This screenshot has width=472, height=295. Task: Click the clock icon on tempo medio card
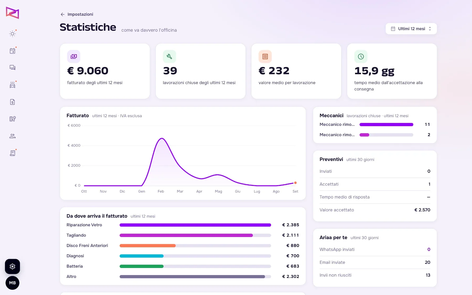[x=361, y=56]
